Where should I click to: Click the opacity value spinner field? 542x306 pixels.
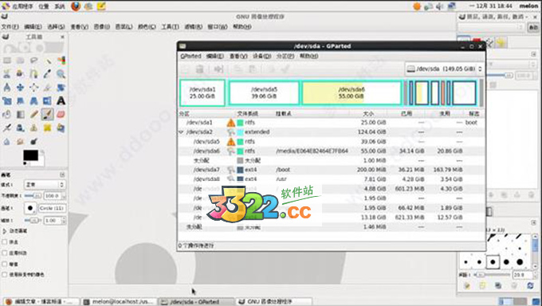click(x=54, y=196)
